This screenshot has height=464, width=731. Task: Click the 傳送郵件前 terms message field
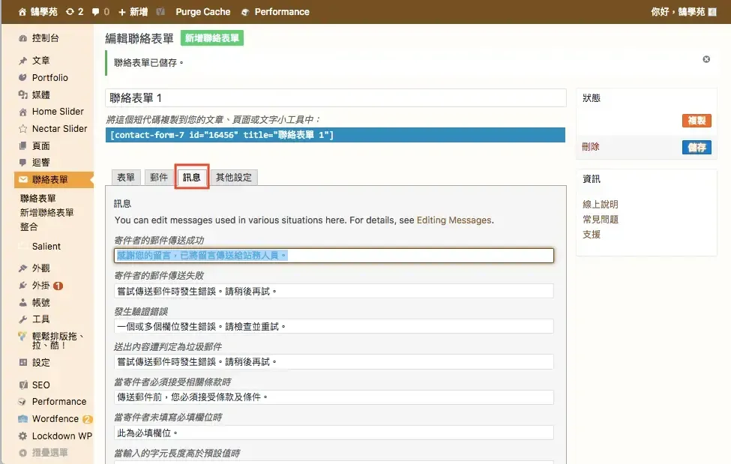(x=334, y=397)
